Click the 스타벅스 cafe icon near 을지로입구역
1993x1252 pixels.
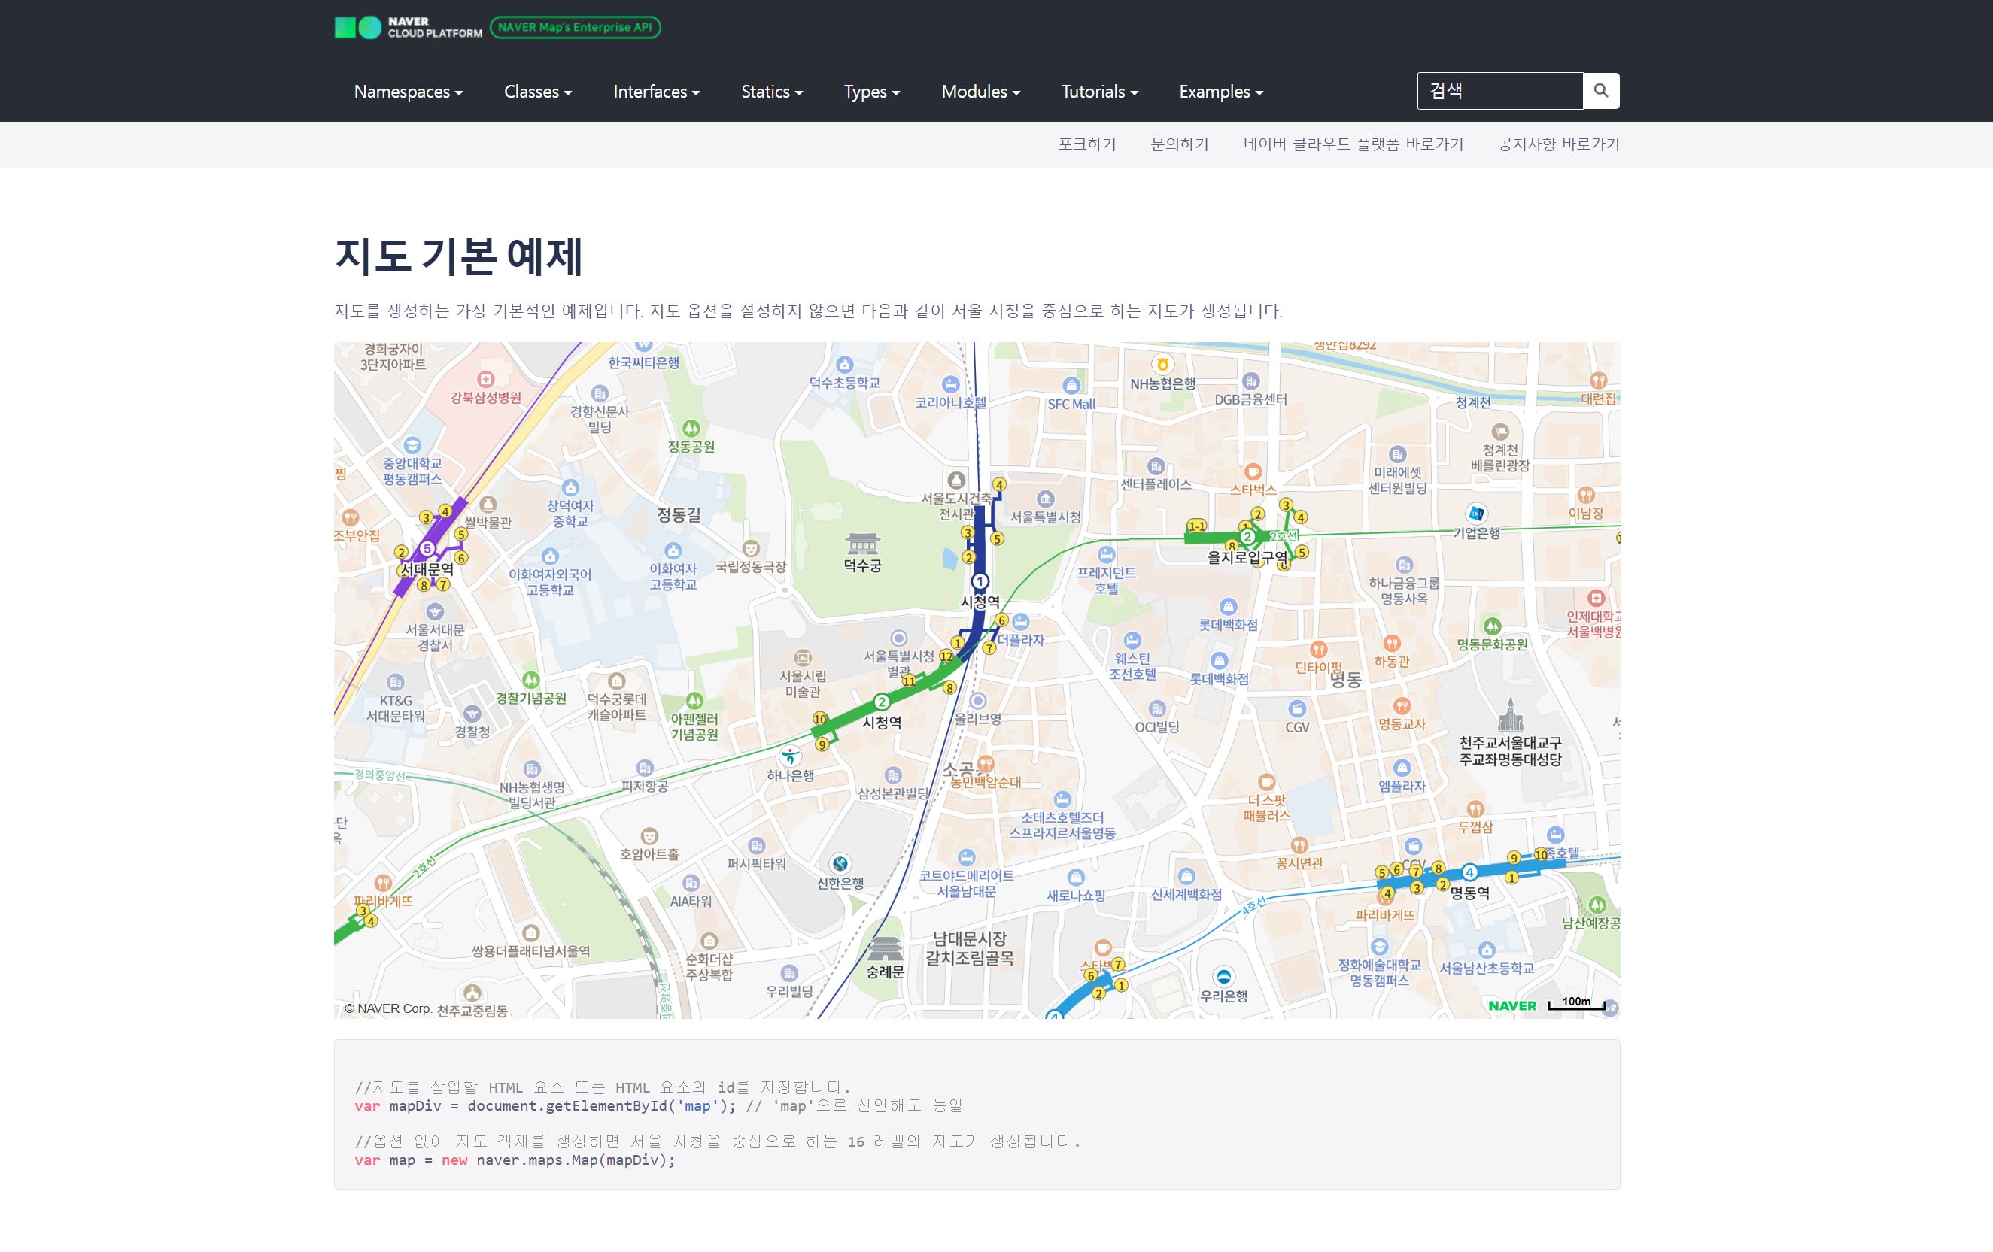pos(1253,472)
